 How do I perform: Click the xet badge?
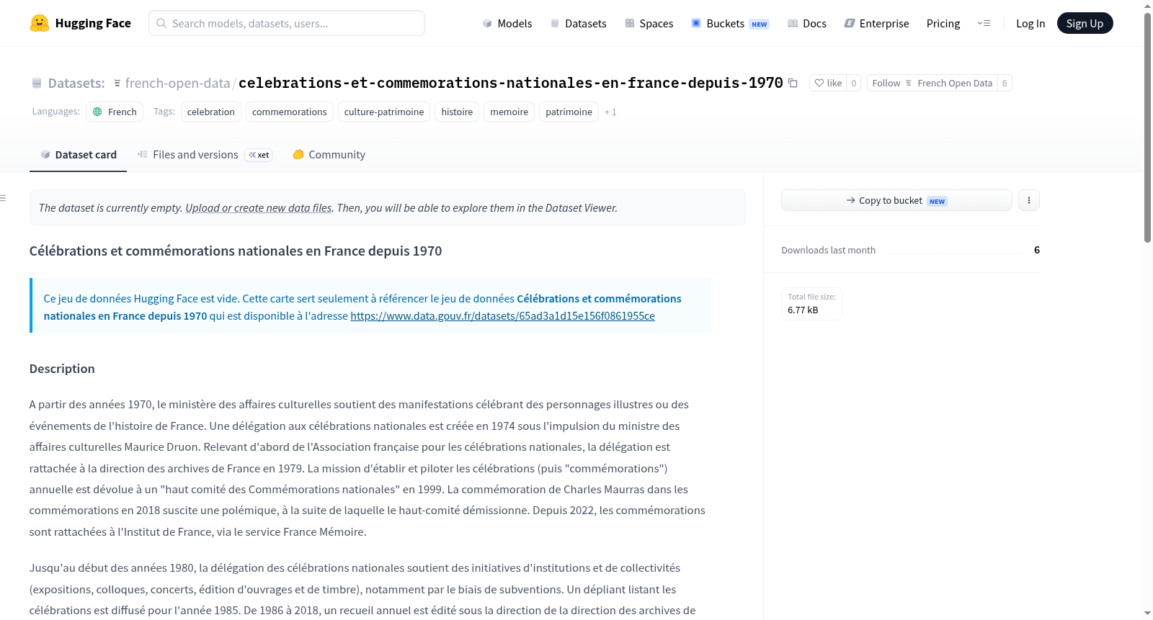point(259,155)
